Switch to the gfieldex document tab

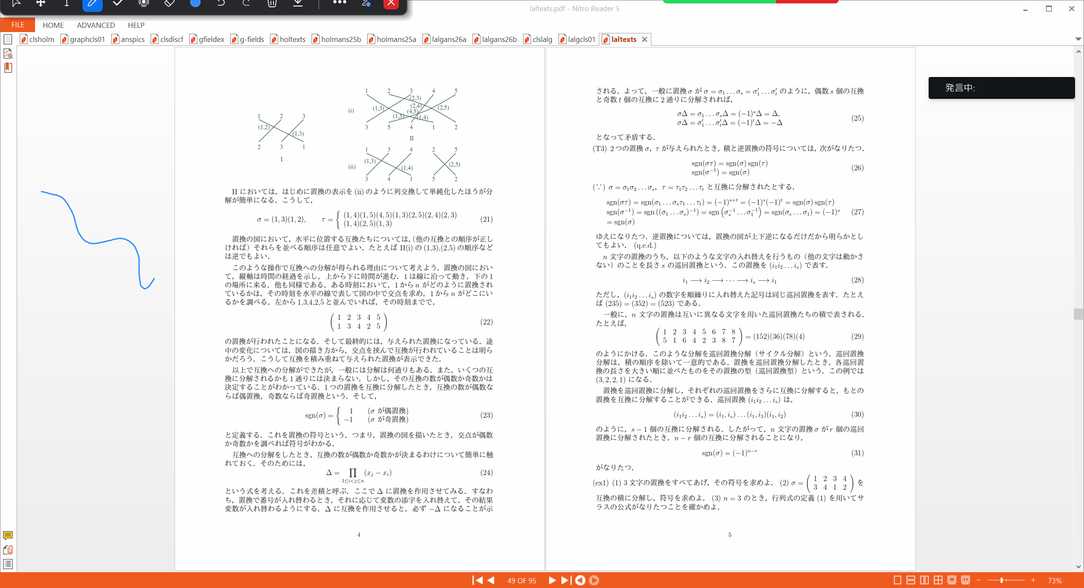tap(207, 39)
